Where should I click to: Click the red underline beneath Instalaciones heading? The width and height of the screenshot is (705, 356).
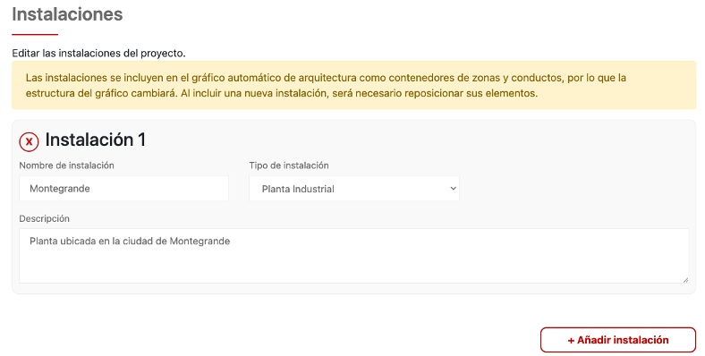(x=35, y=34)
